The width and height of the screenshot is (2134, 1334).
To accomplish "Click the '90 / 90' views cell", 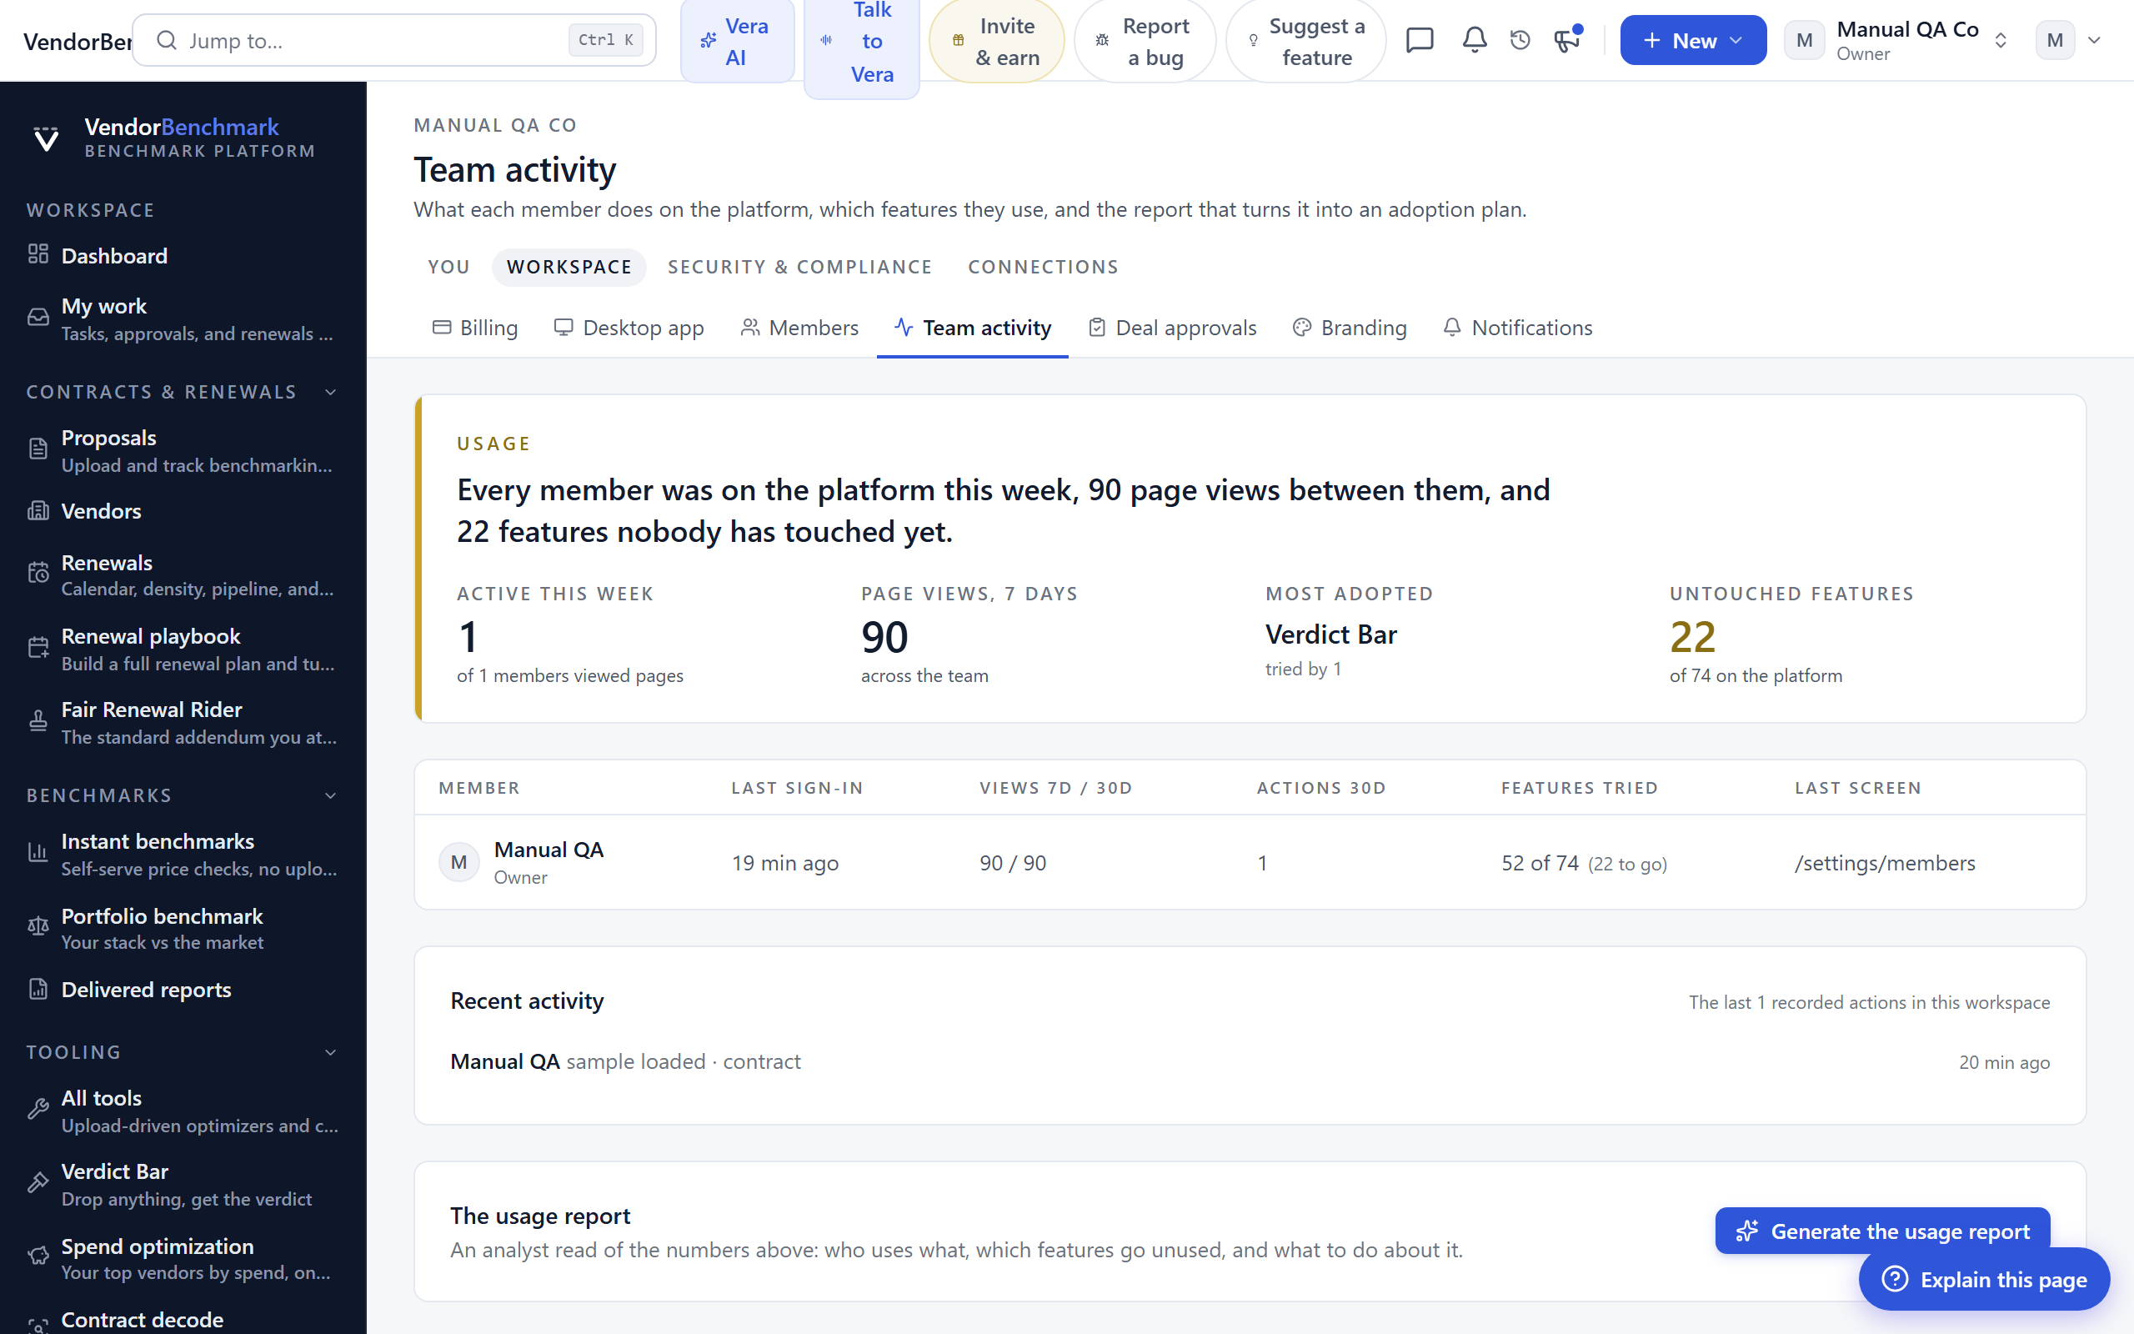I will point(1013,863).
